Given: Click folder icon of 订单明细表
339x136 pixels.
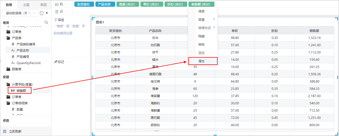Looking at the screenshot, I should [x=8, y=103].
